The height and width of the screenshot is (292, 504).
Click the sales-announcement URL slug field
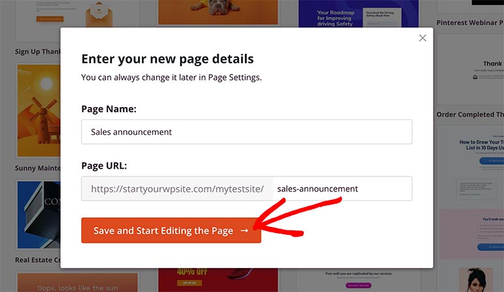click(342, 189)
